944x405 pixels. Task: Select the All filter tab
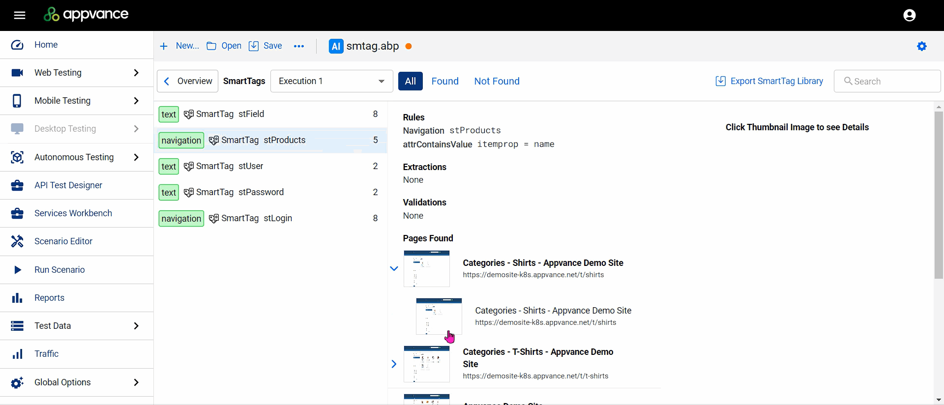pyautogui.click(x=411, y=81)
